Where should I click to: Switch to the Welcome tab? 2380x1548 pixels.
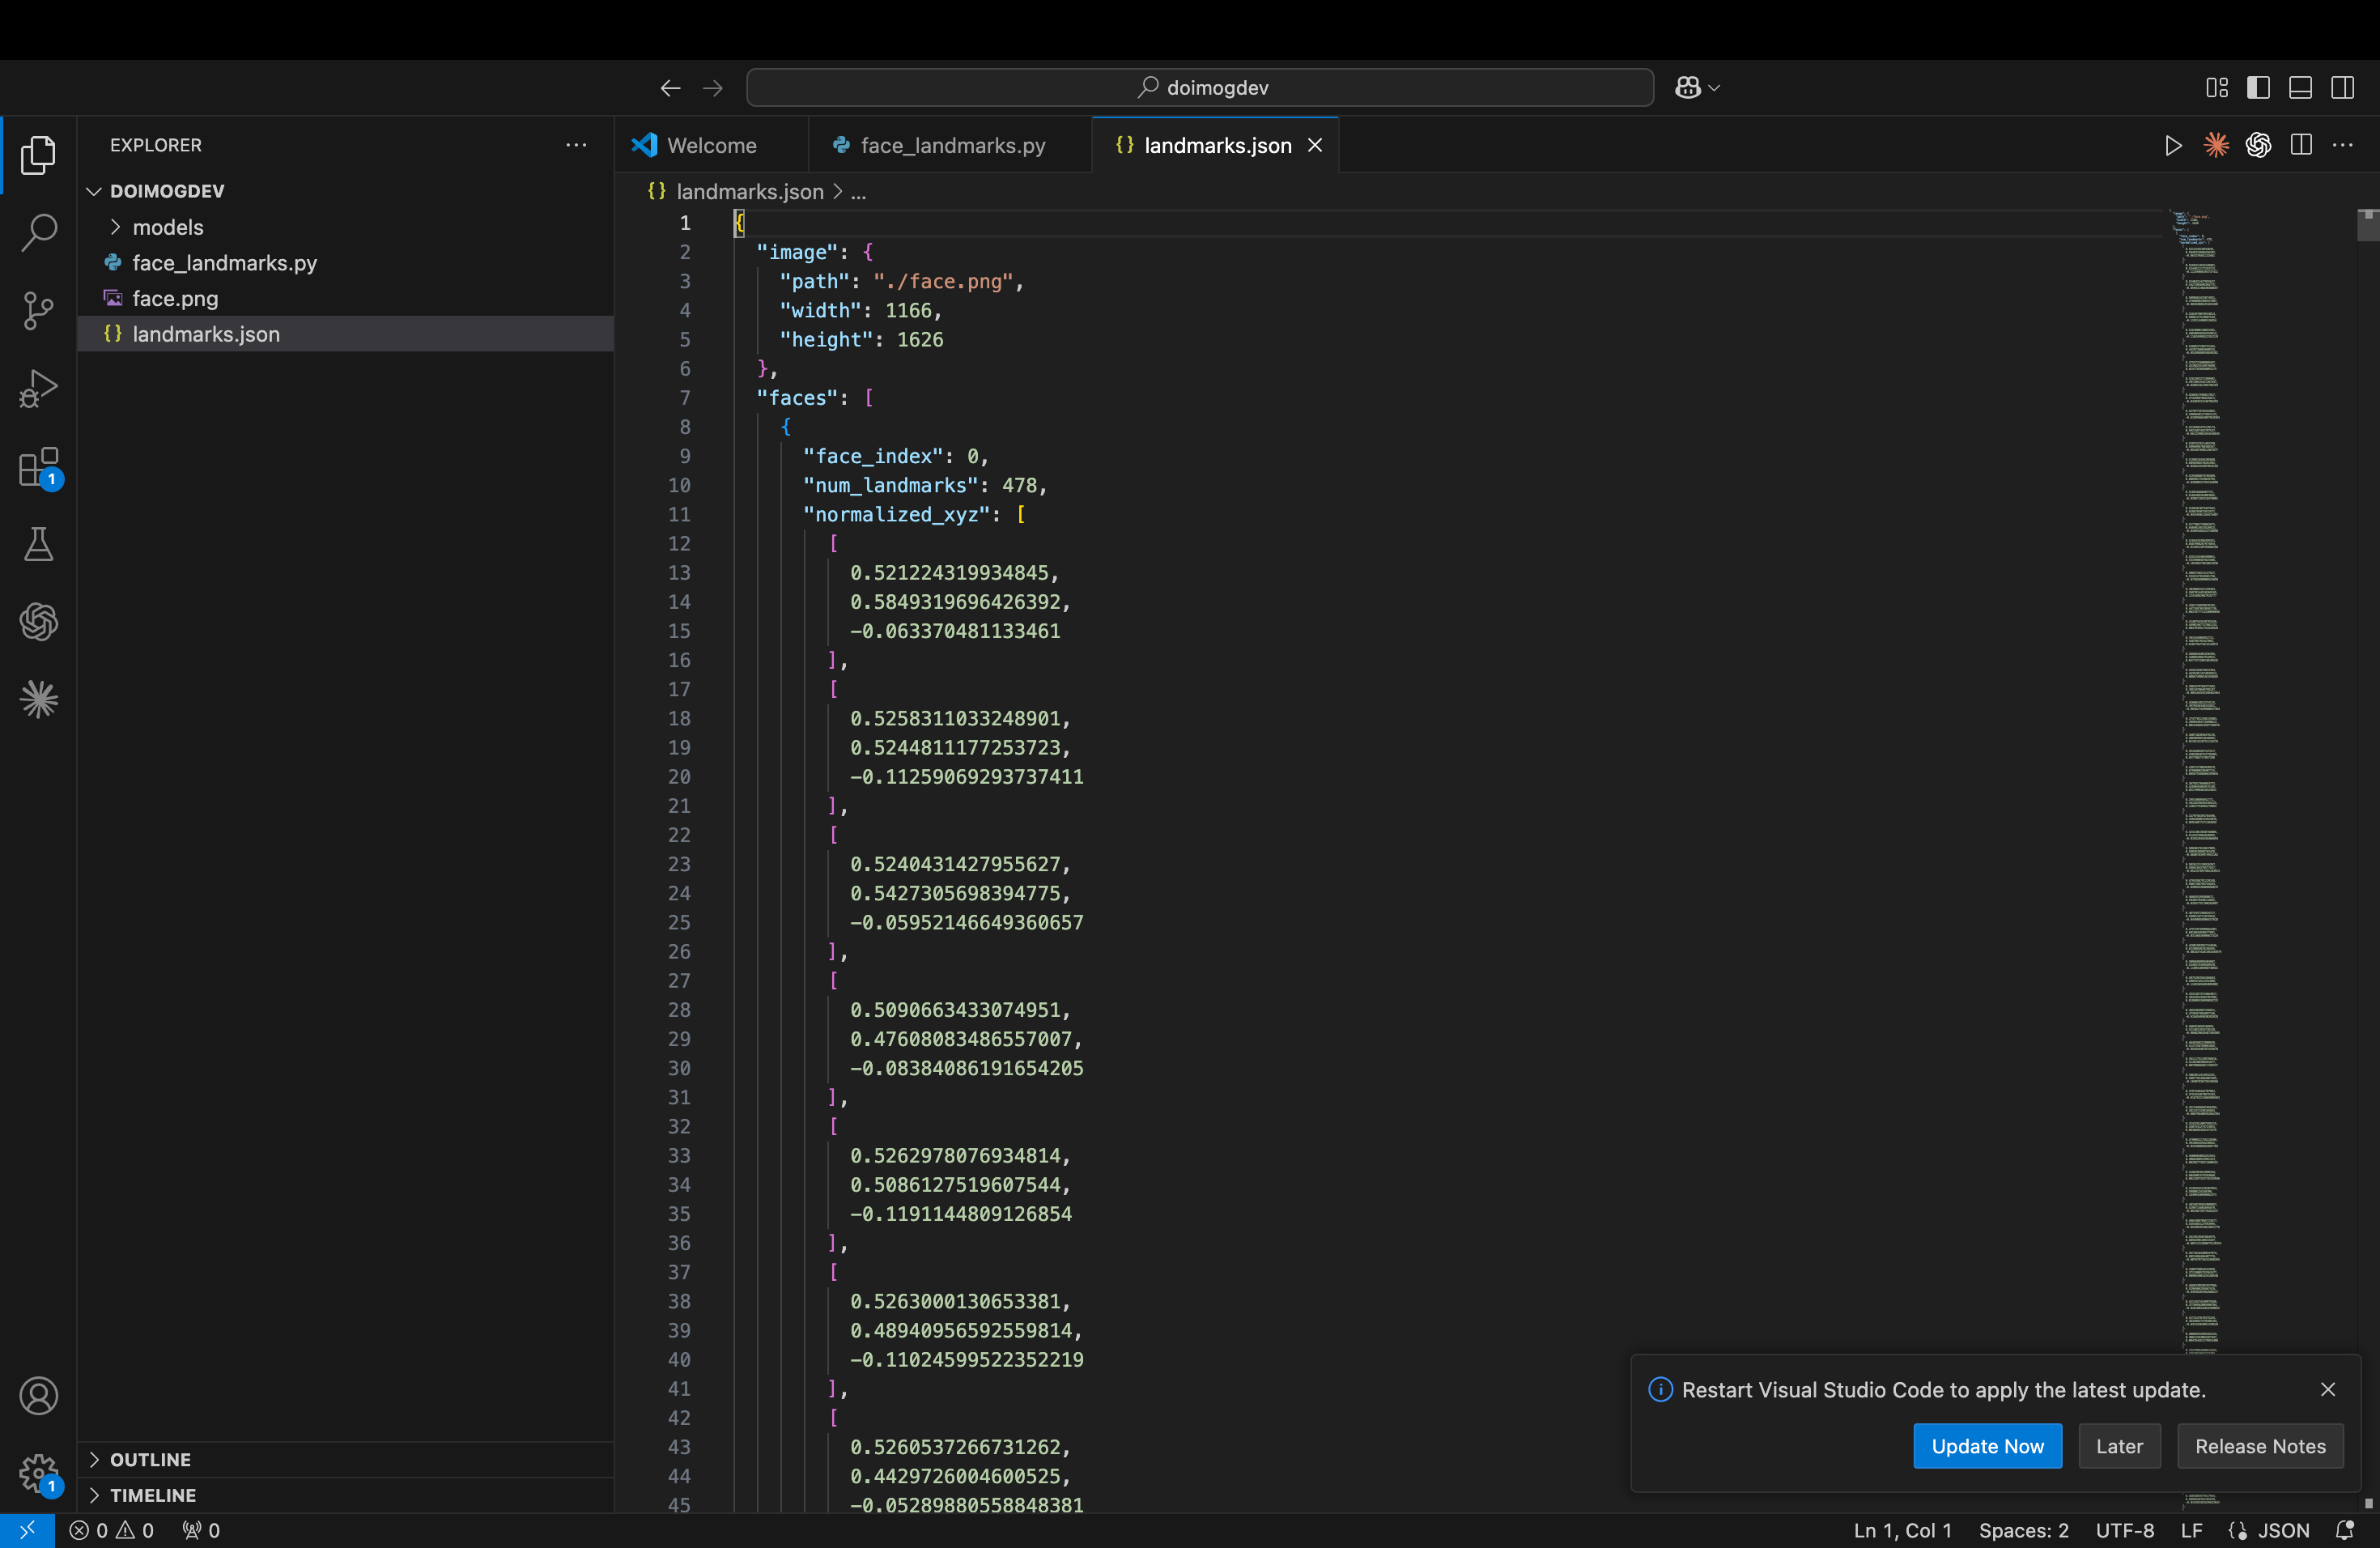[x=710, y=145]
